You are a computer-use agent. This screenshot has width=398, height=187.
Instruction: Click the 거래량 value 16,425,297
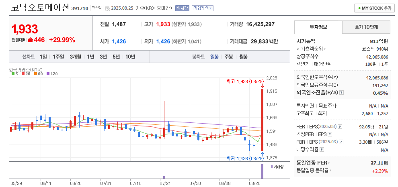pos(261,24)
